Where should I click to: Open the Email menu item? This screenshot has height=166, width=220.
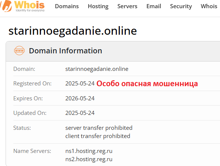pyautogui.click(x=154, y=6)
